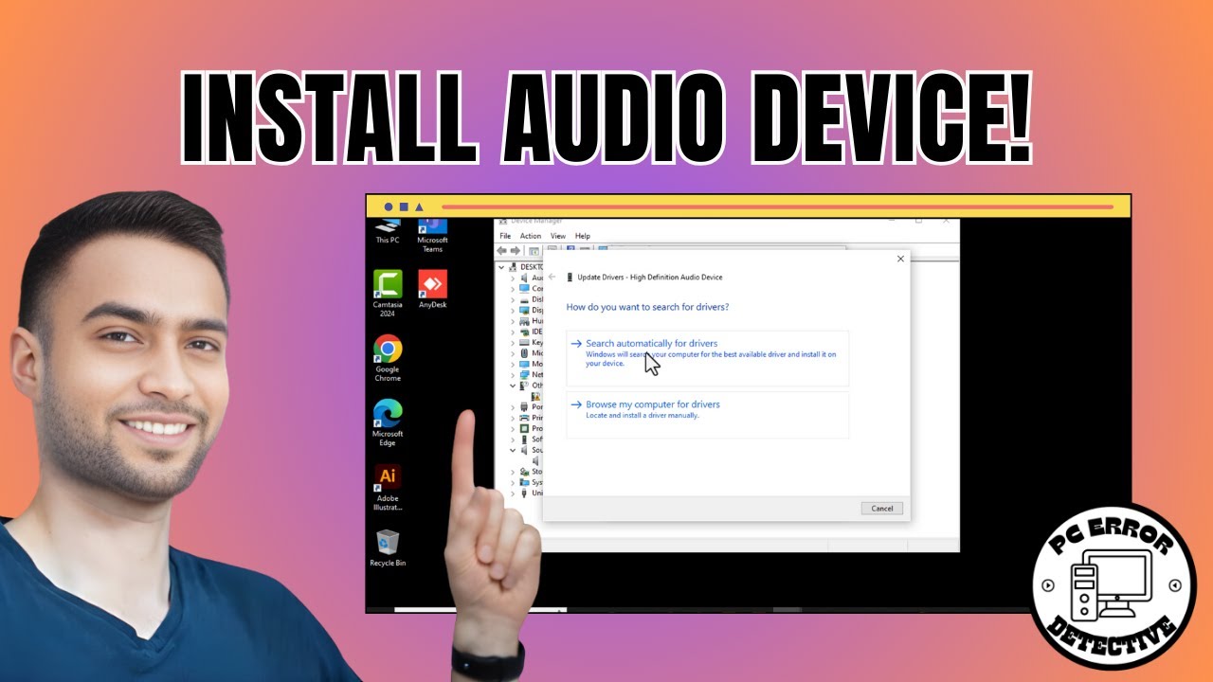Expand the 'IDE' category in device tree
The height and width of the screenshot is (682, 1213).
(x=514, y=332)
